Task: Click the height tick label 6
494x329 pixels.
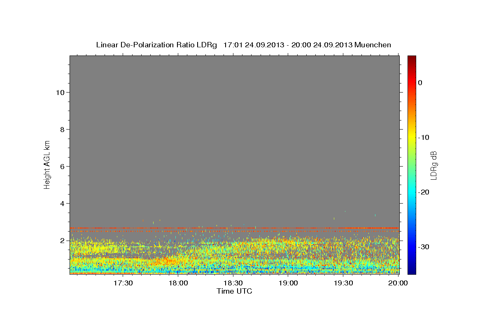Action: [63, 167]
